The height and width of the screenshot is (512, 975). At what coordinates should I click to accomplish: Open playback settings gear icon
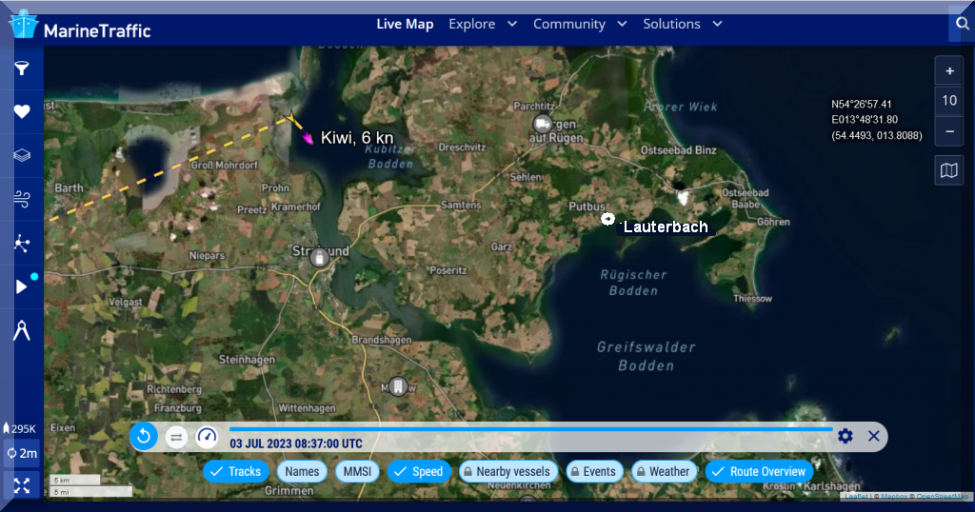pos(845,437)
